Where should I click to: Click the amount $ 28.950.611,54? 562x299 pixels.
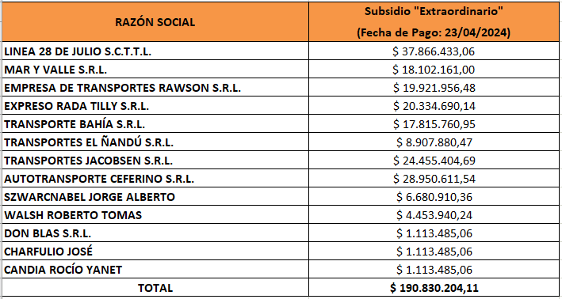point(434,179)
